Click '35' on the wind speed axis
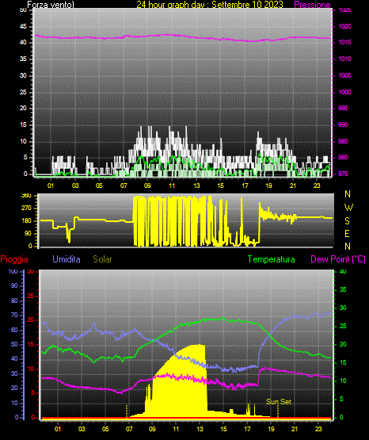The height and width of the screenshot is (440, 369). coord(23,59)
